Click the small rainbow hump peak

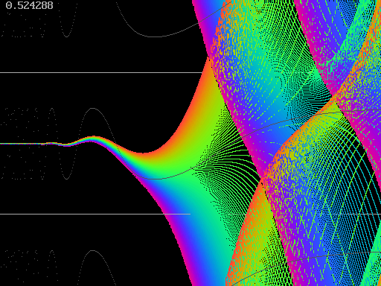tap(93, 138)
